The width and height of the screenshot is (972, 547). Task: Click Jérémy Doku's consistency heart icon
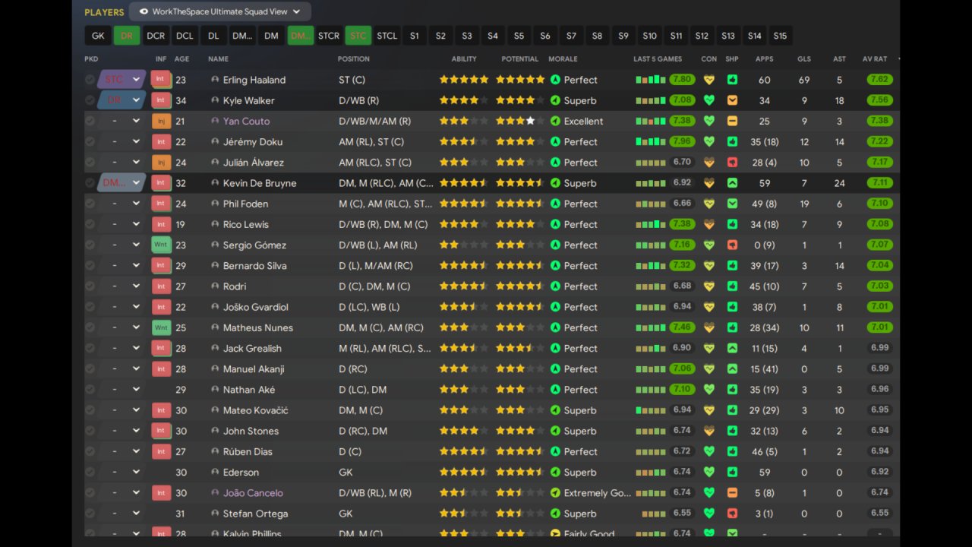709,141
